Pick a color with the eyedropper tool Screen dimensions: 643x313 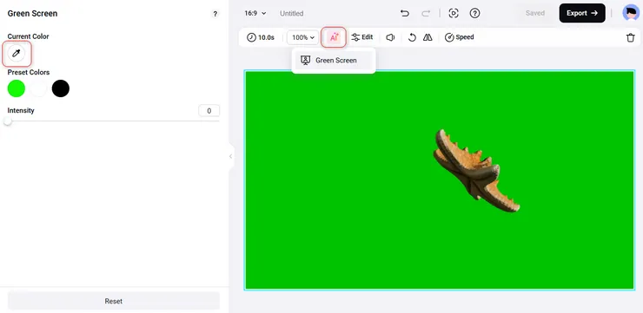17,53
